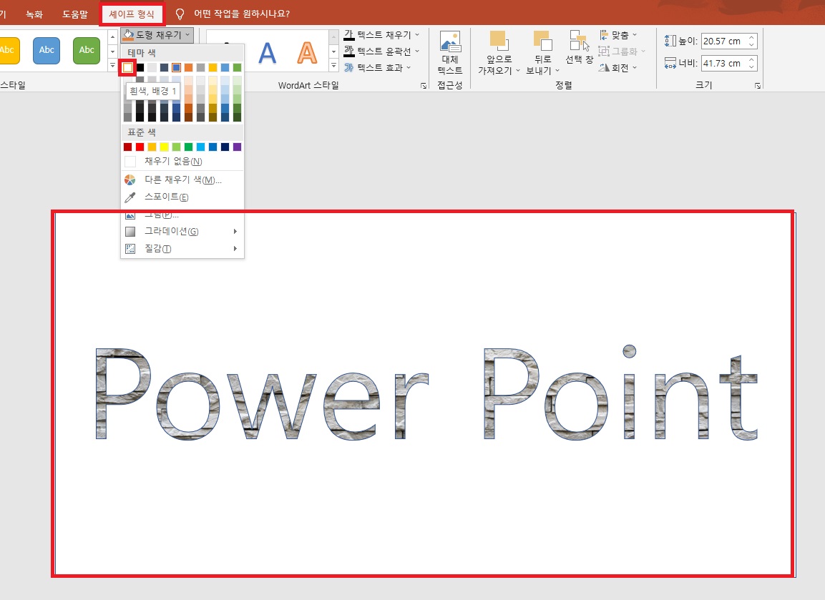Apply the blue letter A WordArt style
This screenshot has height=600, width=825.
click(268, 53)
